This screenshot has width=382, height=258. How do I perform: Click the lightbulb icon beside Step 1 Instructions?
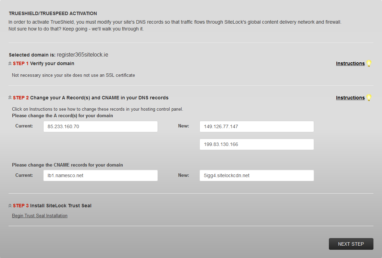click(x=369, y=63)
